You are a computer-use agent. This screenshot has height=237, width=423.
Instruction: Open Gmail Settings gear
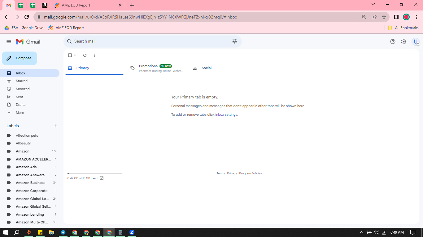click(403, 42)
